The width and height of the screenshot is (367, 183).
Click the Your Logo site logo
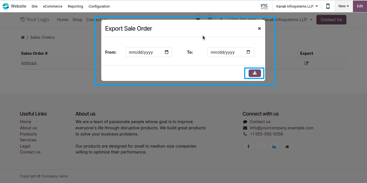[34, 19]
